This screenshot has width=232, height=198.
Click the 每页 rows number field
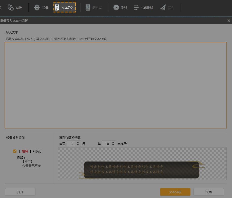click(71, 144)
